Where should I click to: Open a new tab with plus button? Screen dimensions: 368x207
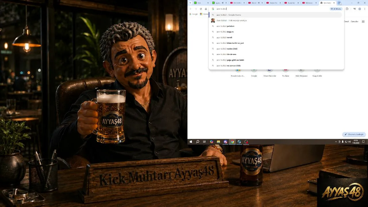pos(339,3)
